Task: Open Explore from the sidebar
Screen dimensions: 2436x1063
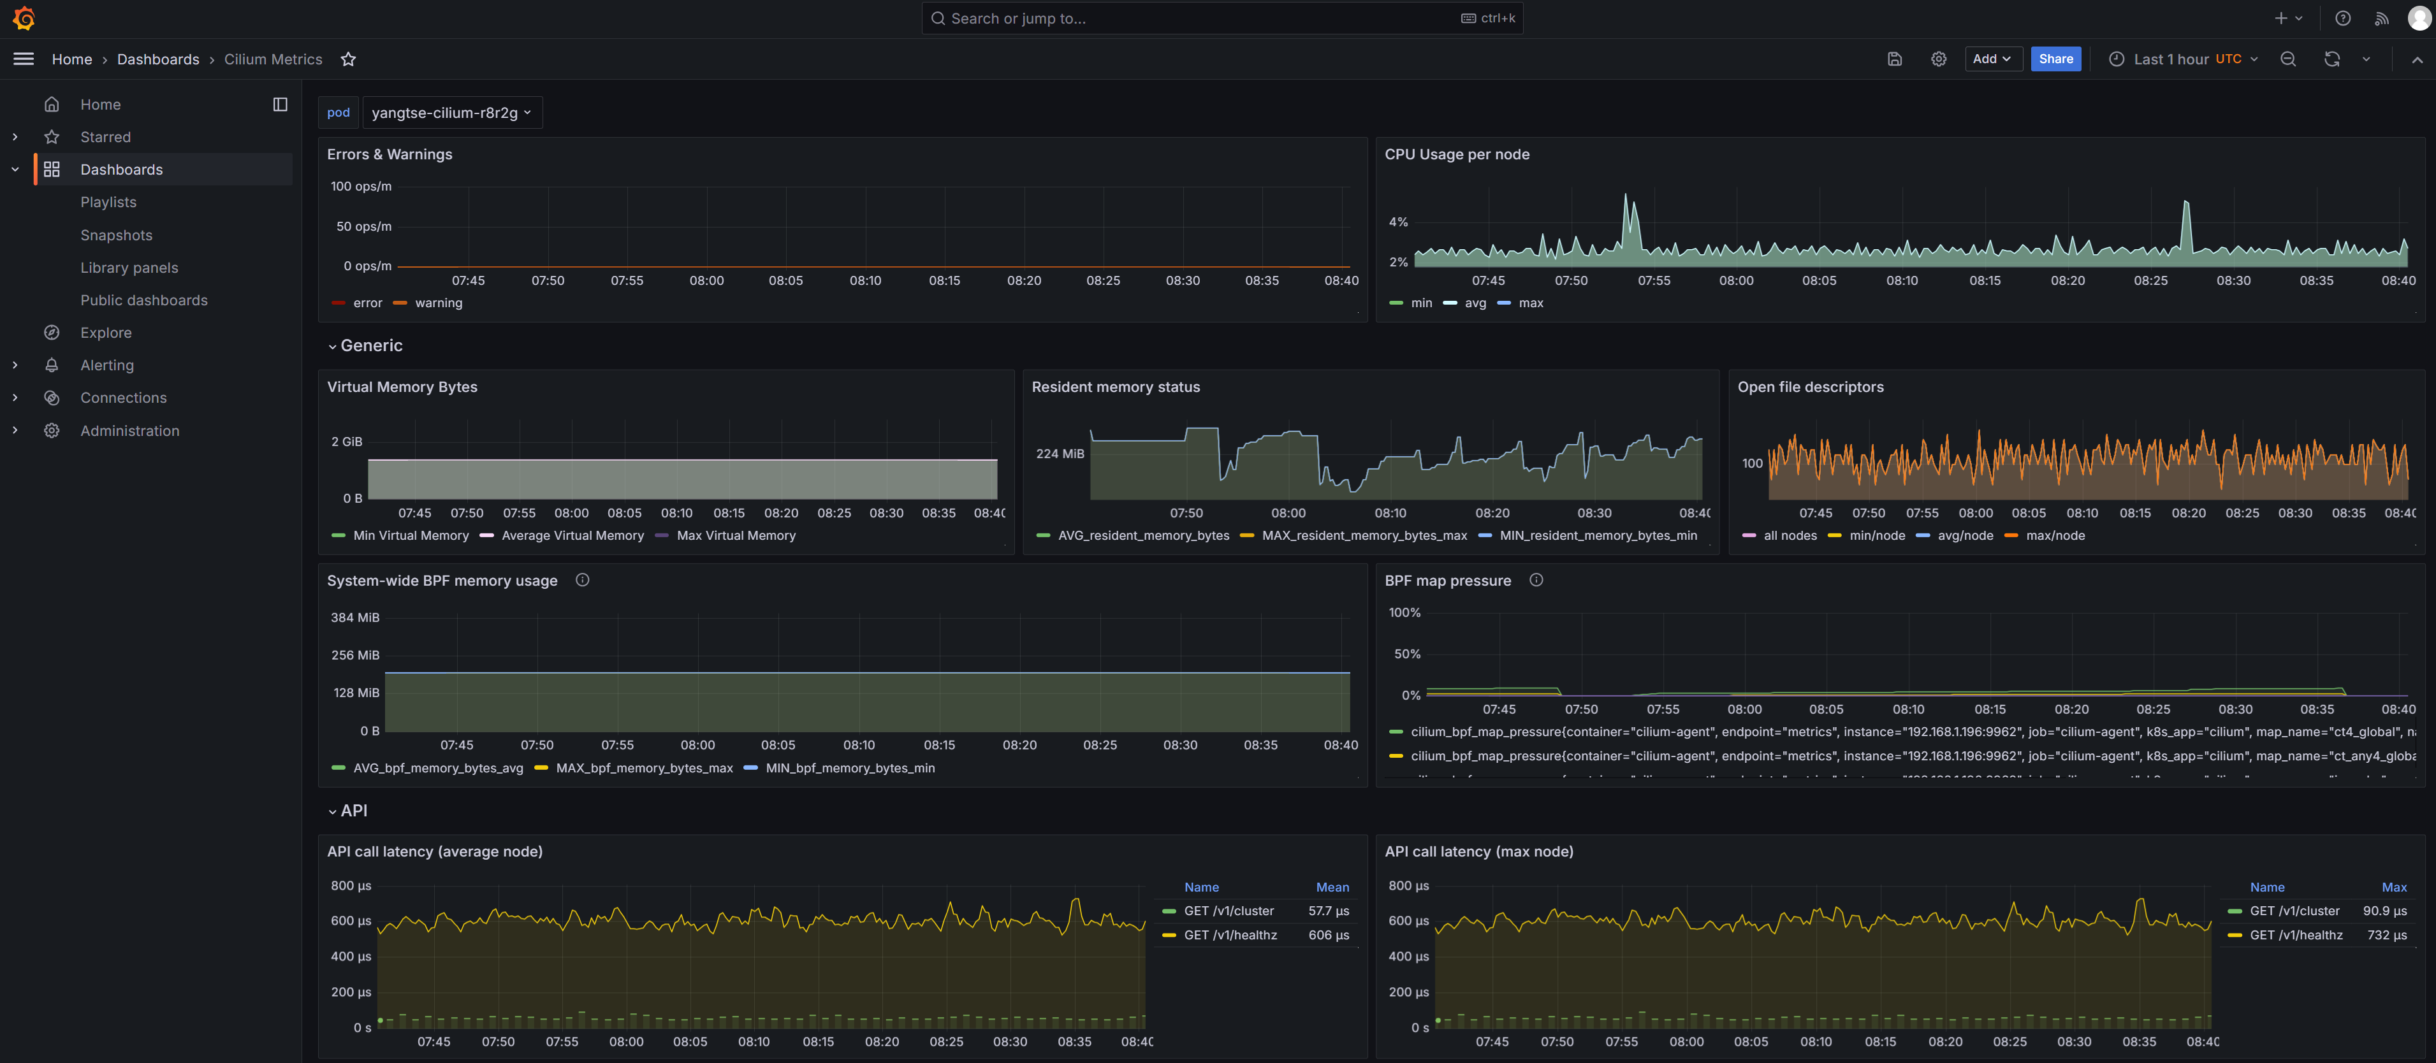Action: [106, 333]
